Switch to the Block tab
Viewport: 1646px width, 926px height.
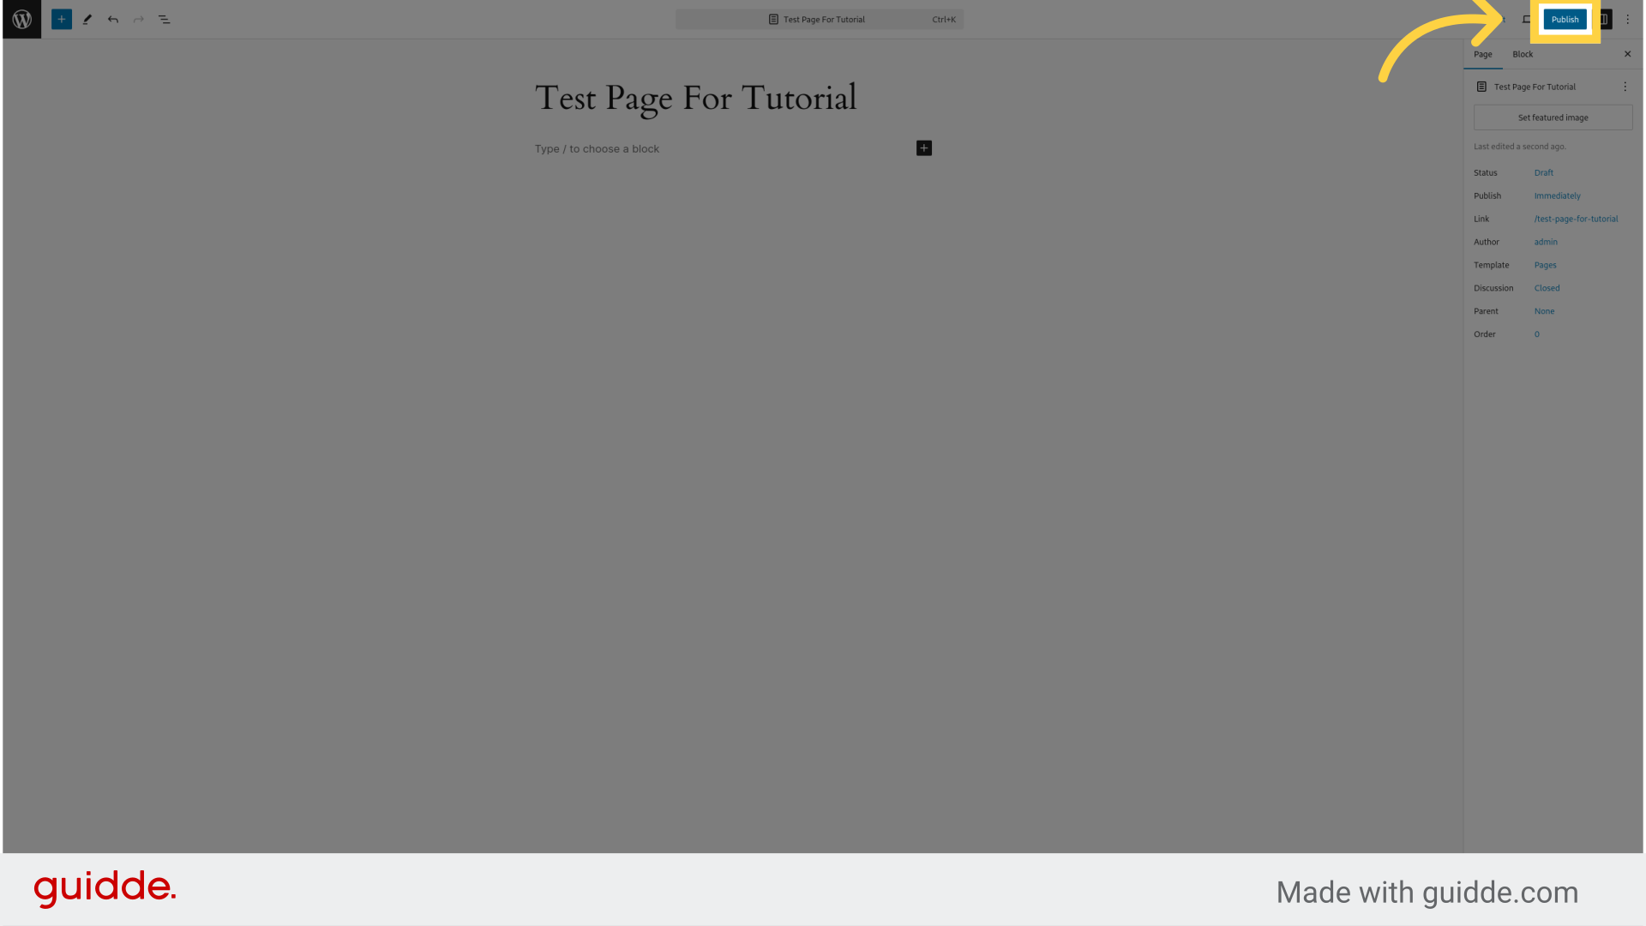point(1523,54)
